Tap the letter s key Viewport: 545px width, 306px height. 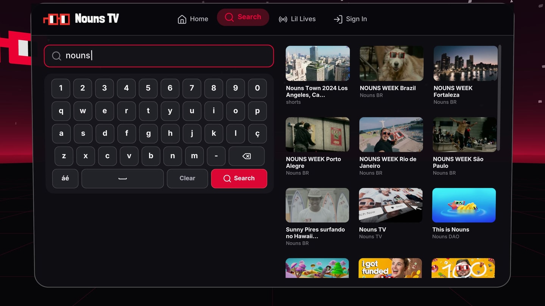83,133
